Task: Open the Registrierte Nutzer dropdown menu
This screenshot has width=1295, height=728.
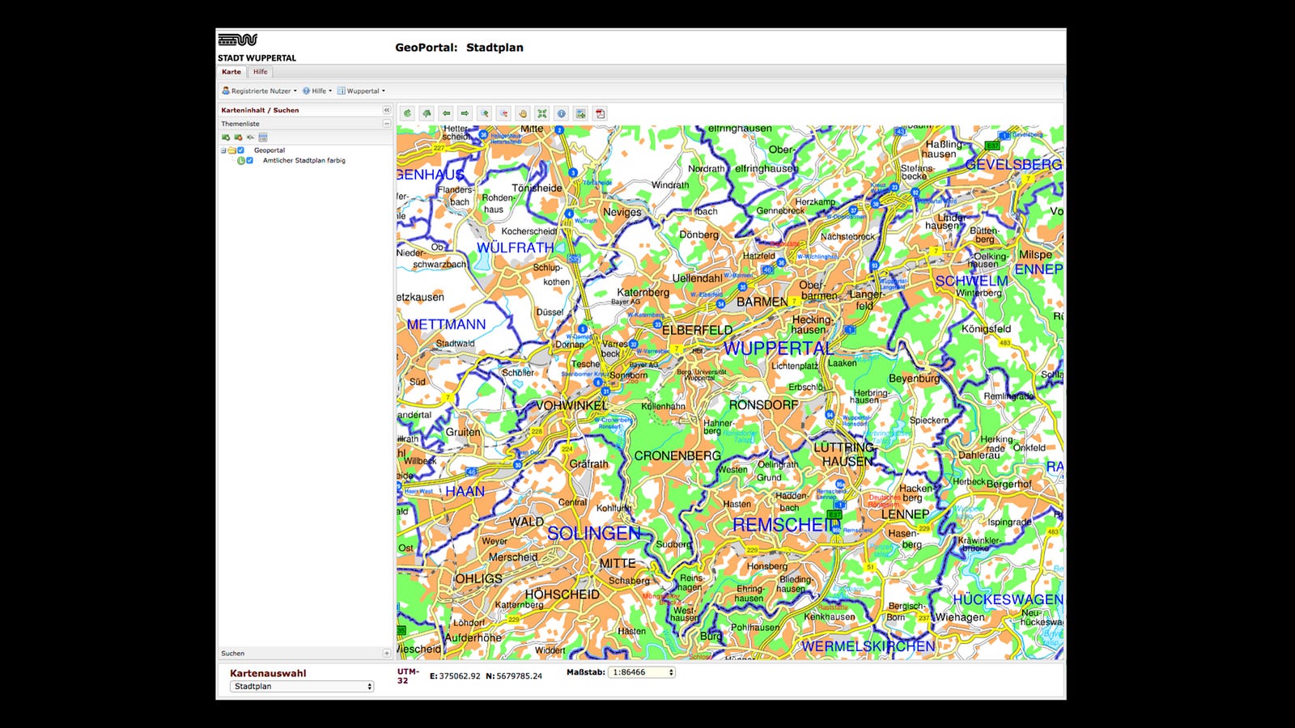Action: pyautogui.click(x=260, y=91)
